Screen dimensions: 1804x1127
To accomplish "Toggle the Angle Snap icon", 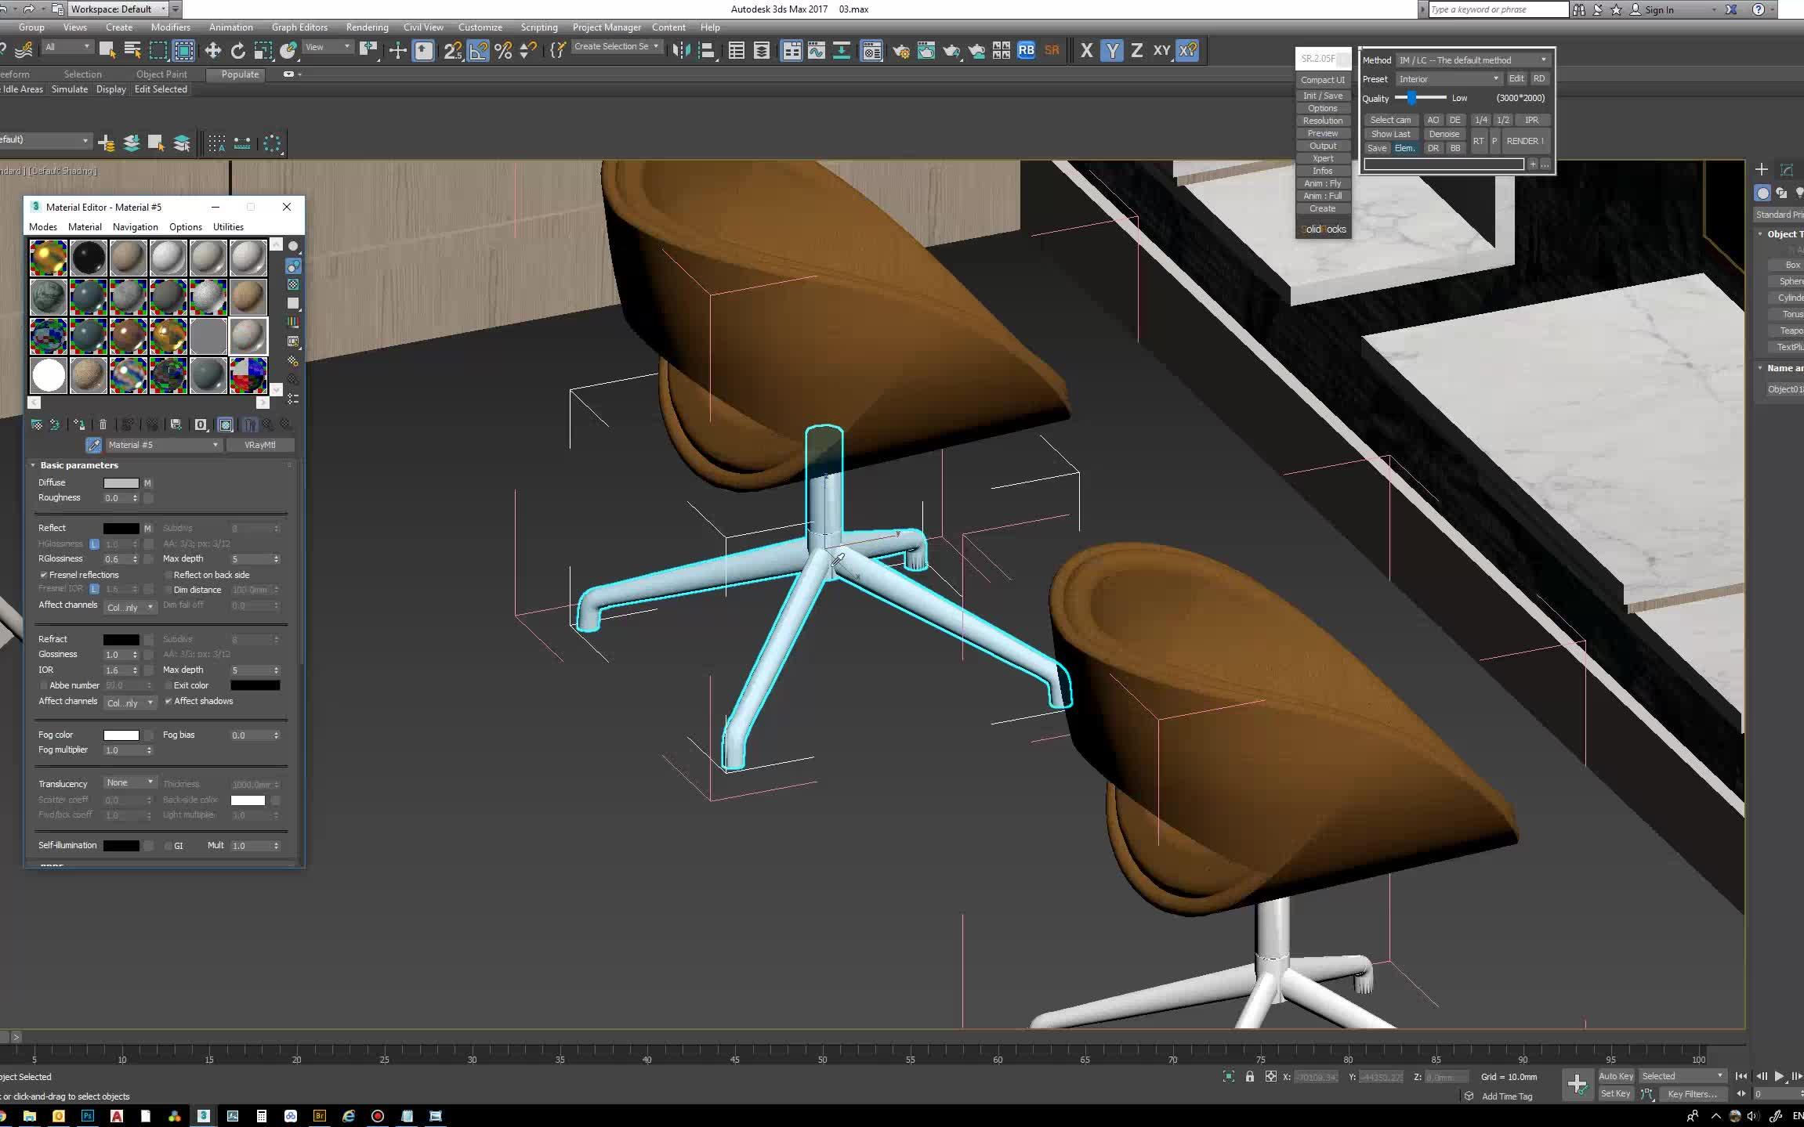I will (478, 51).
